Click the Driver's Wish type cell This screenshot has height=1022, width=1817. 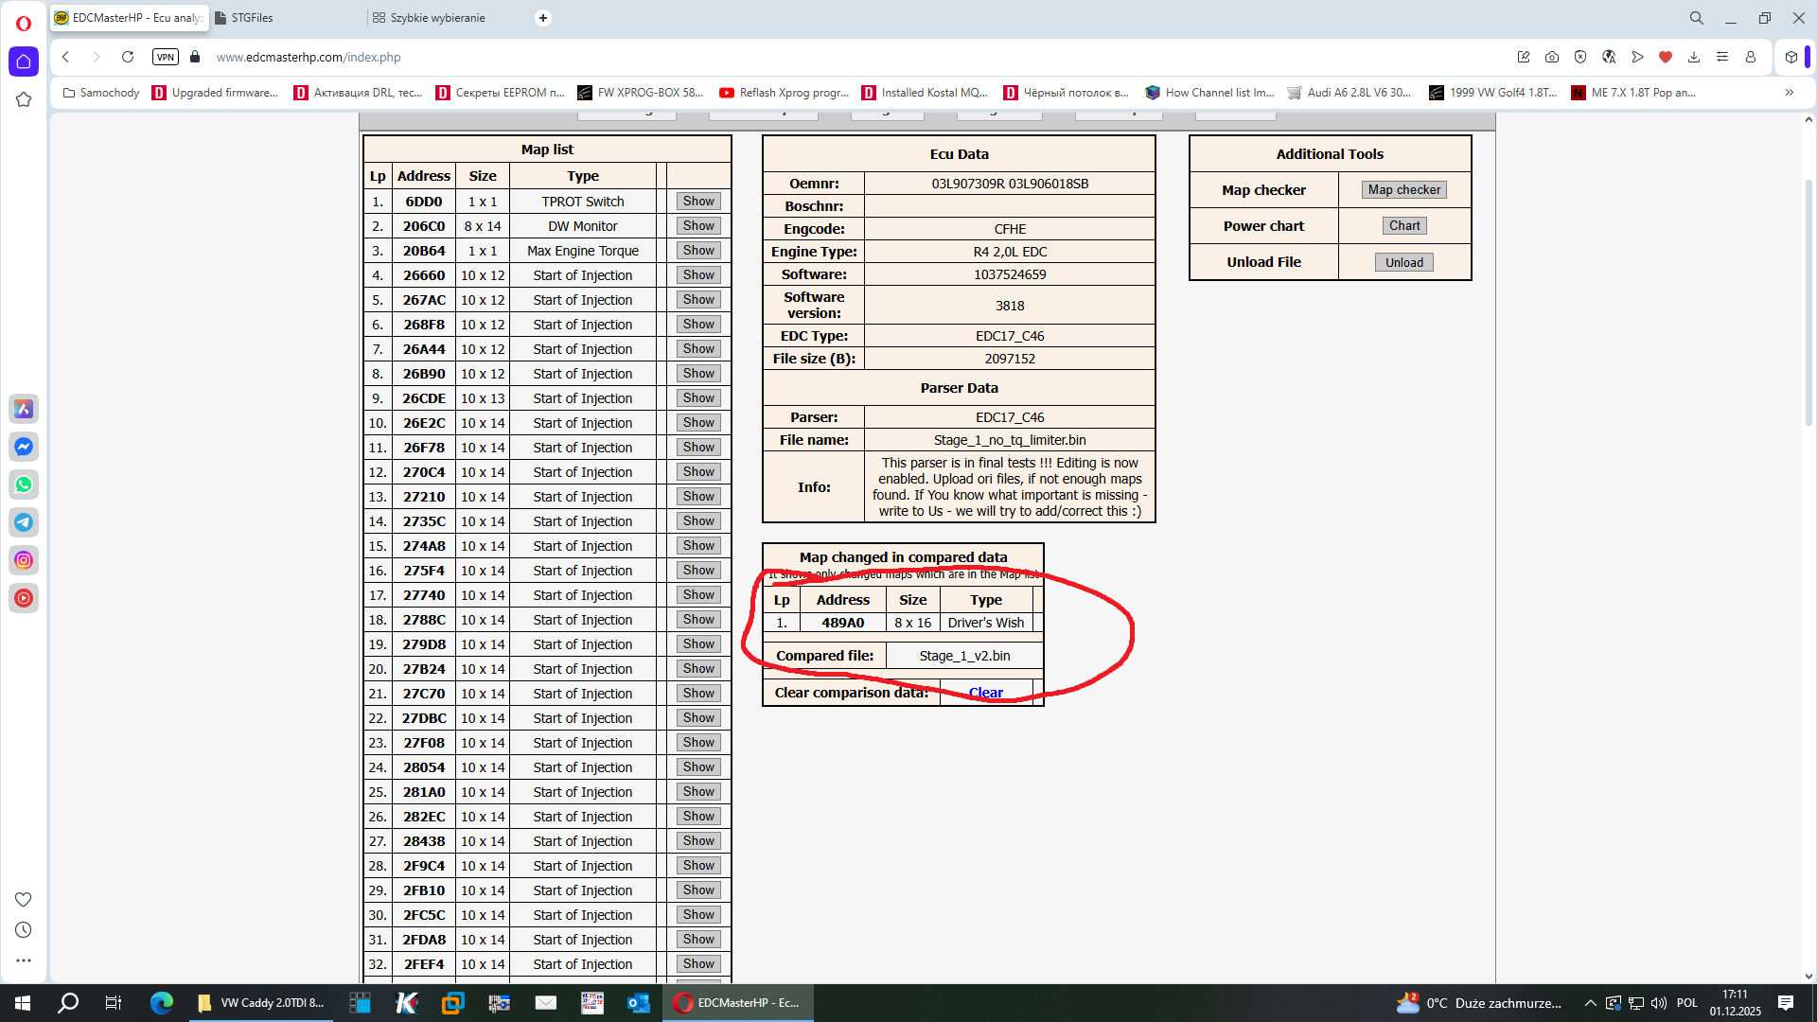point(985,623)
